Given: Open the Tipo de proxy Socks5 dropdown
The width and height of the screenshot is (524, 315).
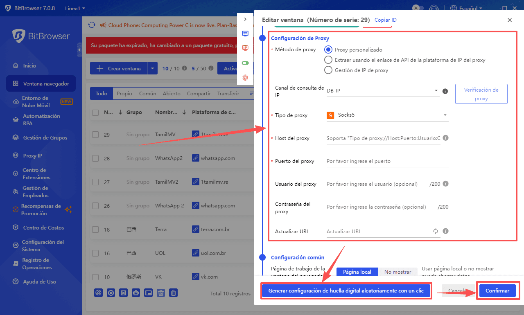Looking at the screenshot, I should click(x=387, y=115).
